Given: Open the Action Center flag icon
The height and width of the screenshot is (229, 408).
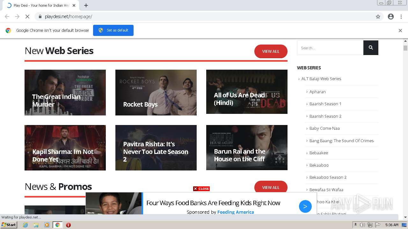Looking at the screenshot, I should [x=378, y=225].
